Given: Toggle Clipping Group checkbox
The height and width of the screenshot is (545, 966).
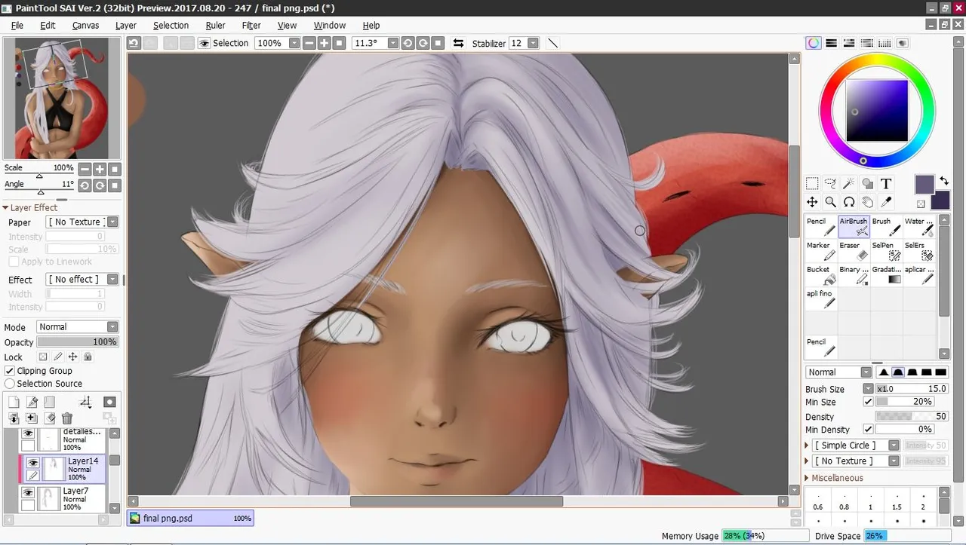Looking at the screenshot, I should 10,371.
